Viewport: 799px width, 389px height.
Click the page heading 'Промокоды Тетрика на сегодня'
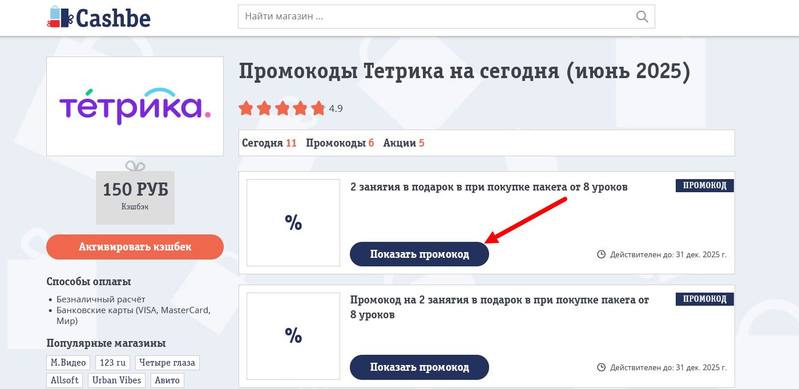464,72
